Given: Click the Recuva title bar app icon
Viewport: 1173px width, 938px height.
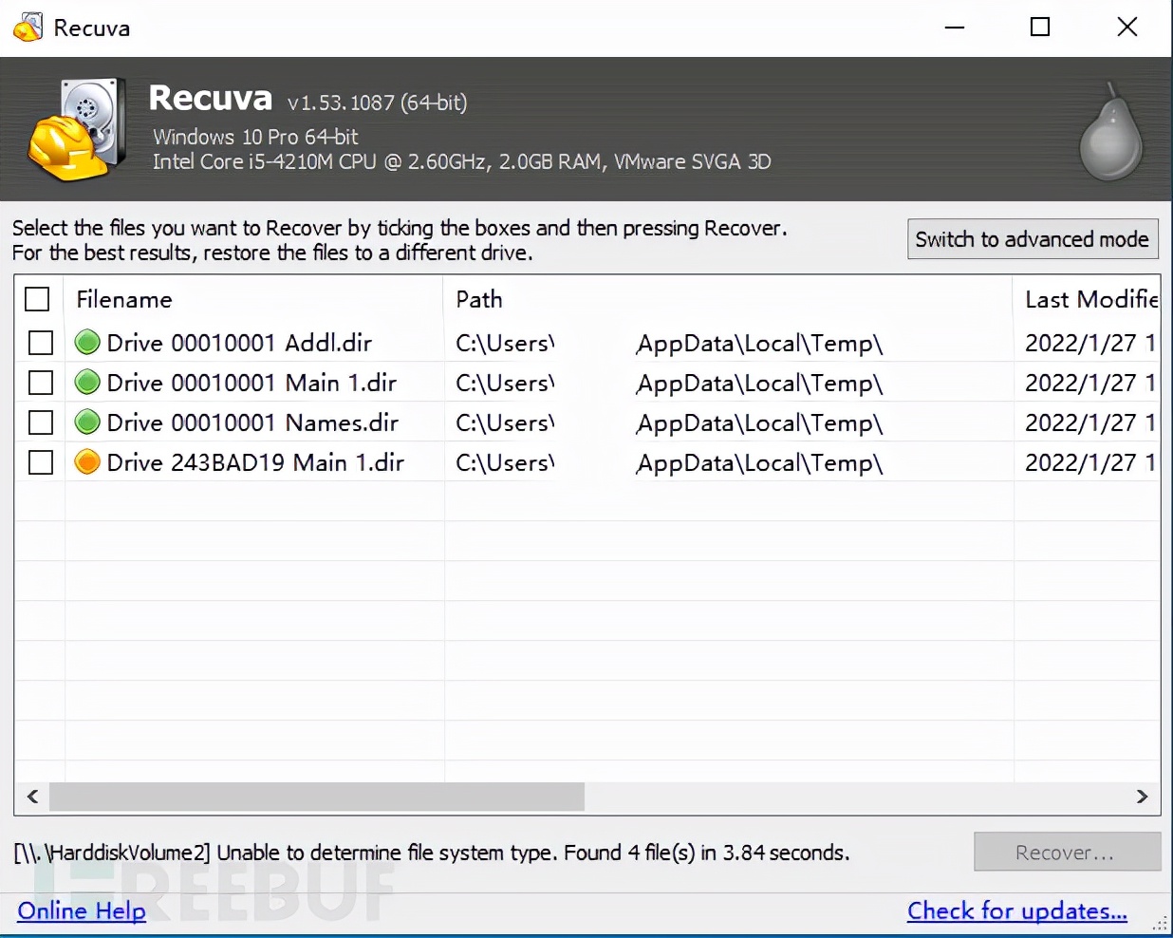Looking at the screenshot, I should coord(28,28).
